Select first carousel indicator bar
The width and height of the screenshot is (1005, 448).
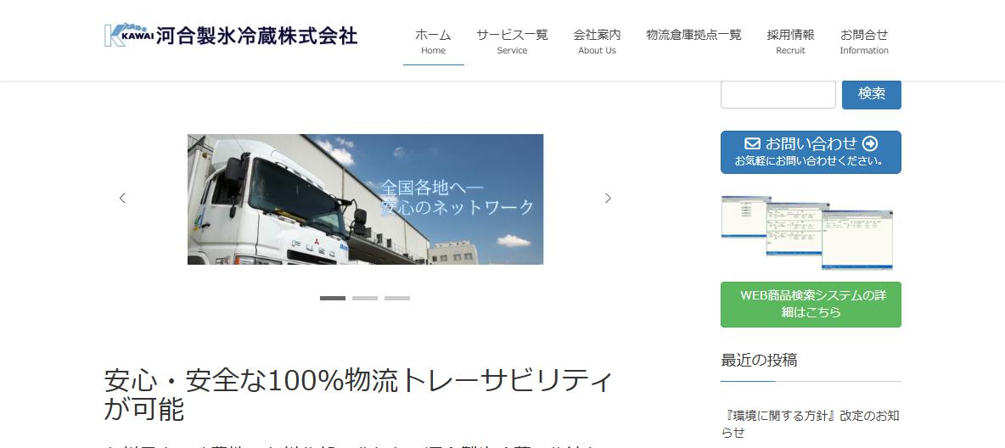[333, 298]
